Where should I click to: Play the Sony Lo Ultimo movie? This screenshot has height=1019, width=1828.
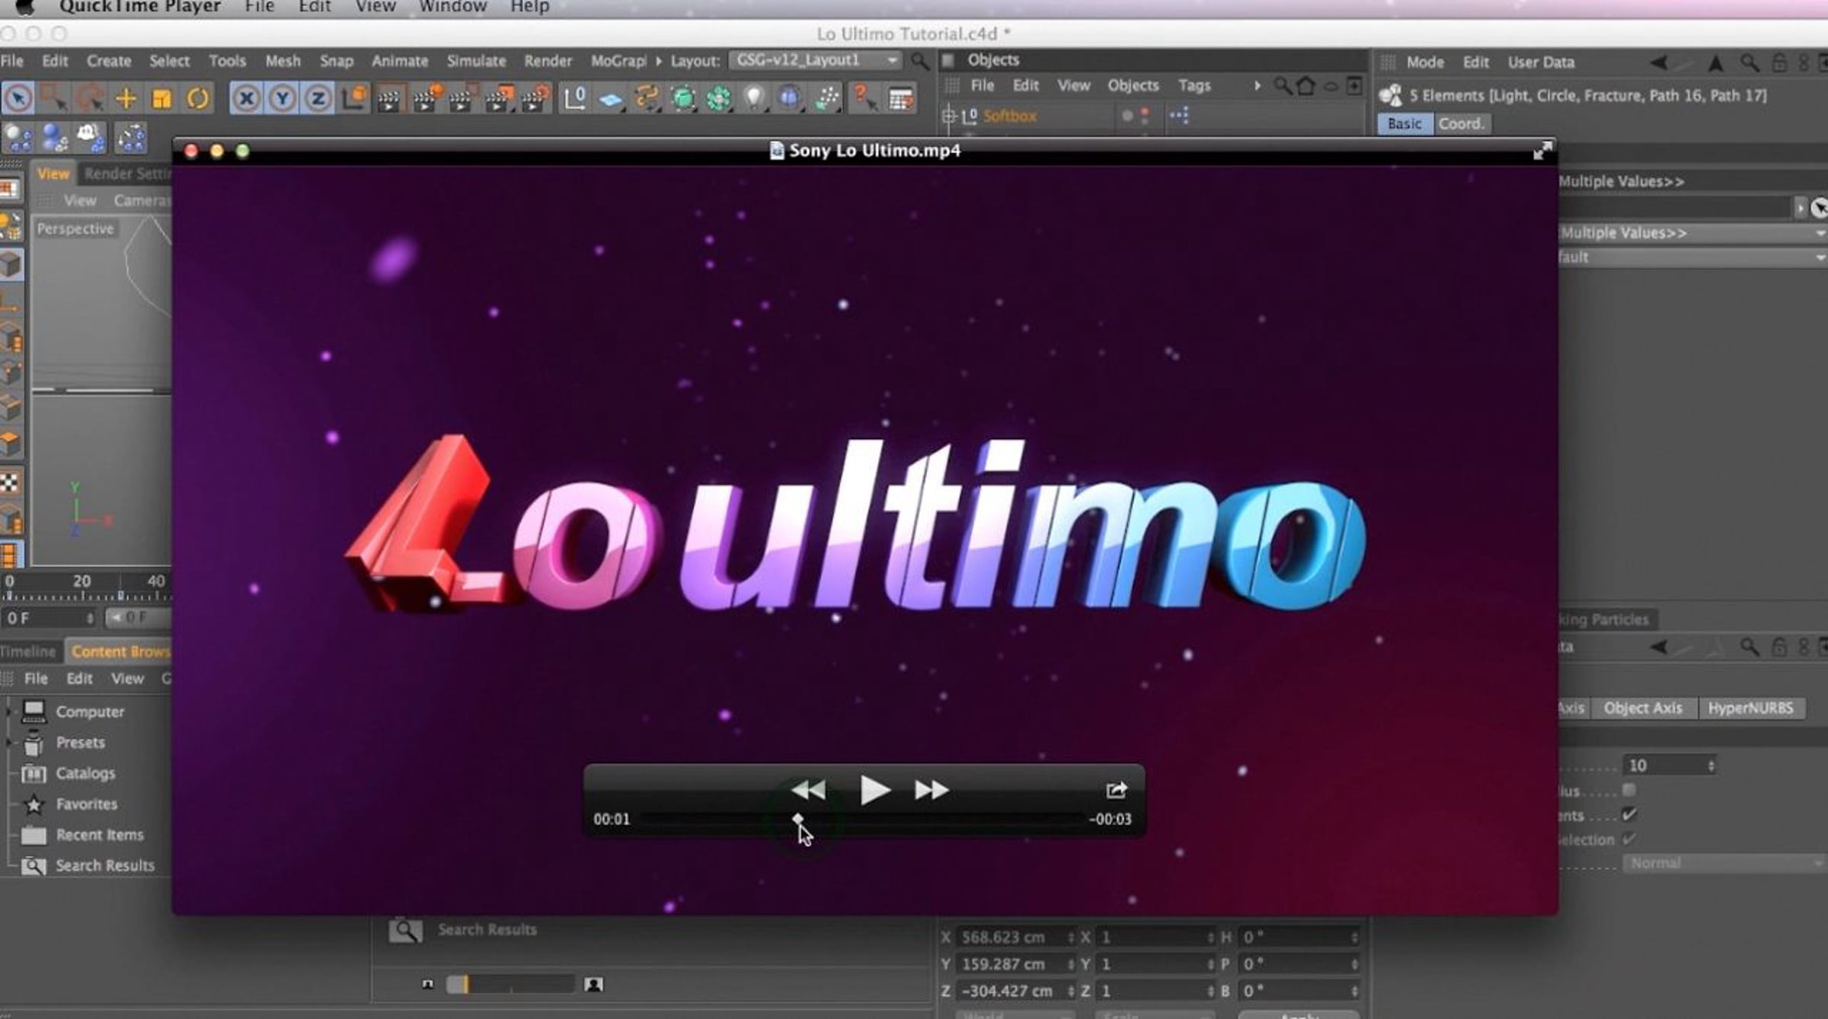coord(874,790)
